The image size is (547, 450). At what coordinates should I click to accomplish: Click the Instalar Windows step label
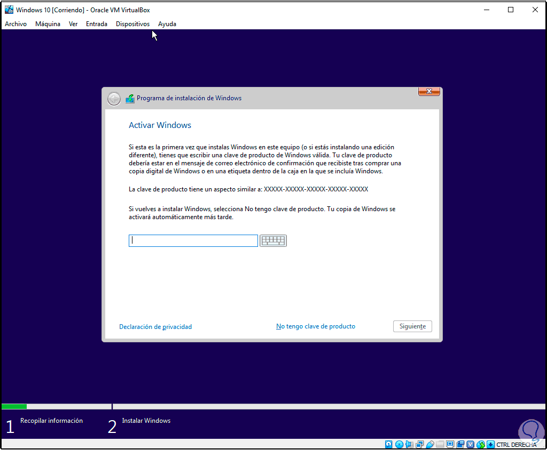[x=146, y=421]
